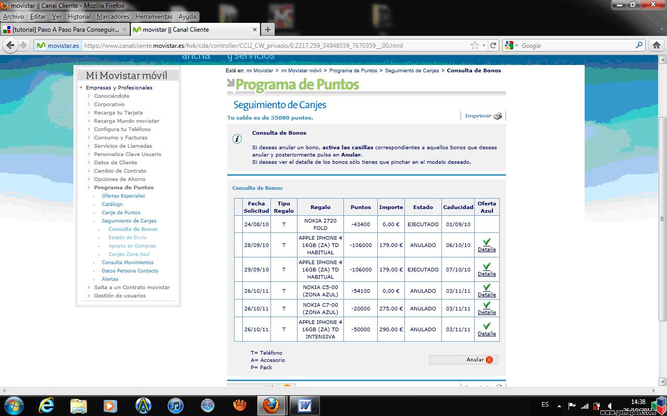Click the ES language indicator in tray
Image resolution: width=667 pixels, height=416 pixels.
pos(545,405)
